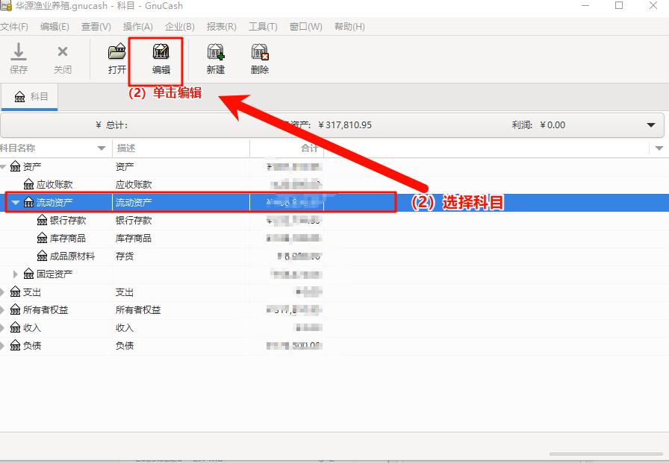Click the icon beside 成品原材料 account

(x=43, y=256)
